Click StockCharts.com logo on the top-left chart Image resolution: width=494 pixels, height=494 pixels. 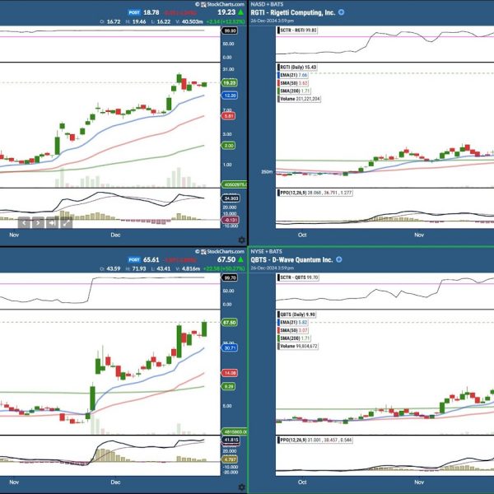(x=220, y=4)
